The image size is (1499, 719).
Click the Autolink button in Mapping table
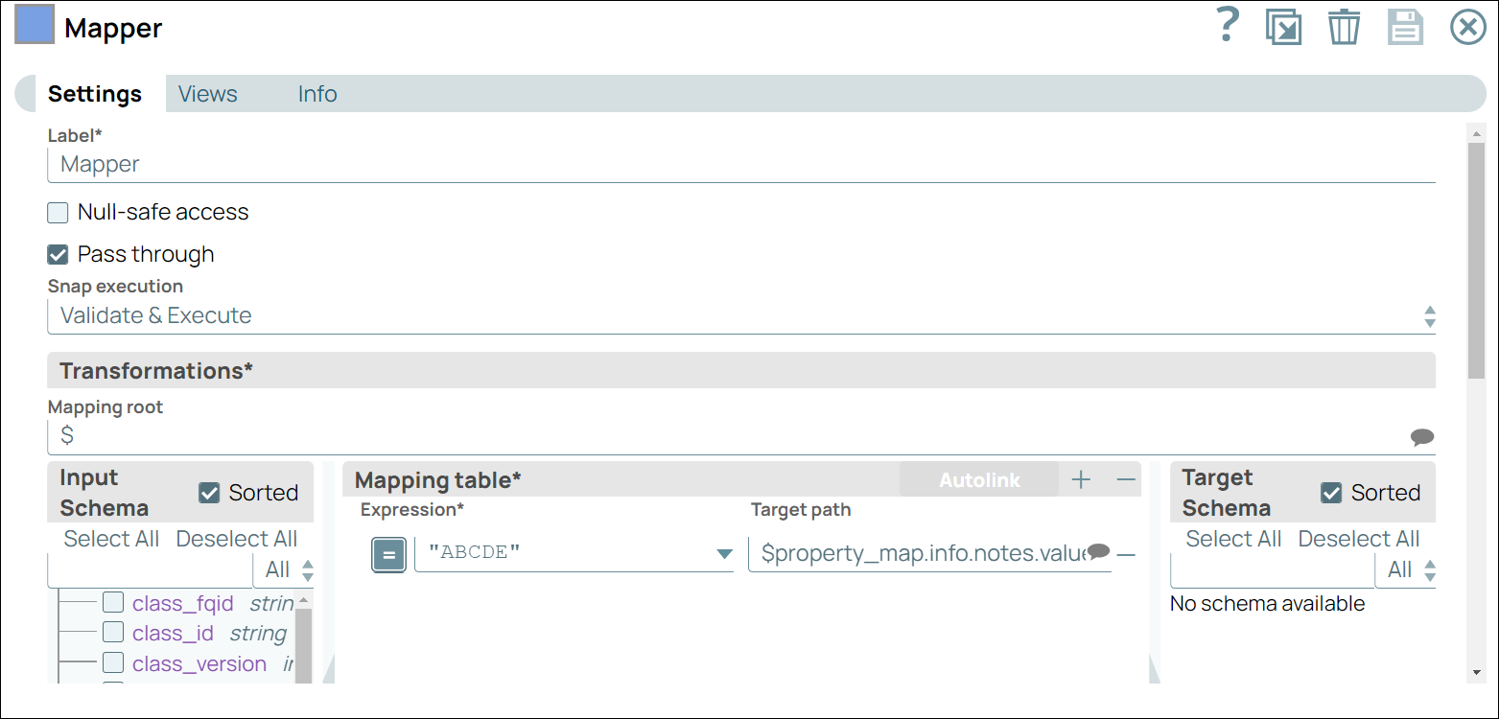click(979, 479)
